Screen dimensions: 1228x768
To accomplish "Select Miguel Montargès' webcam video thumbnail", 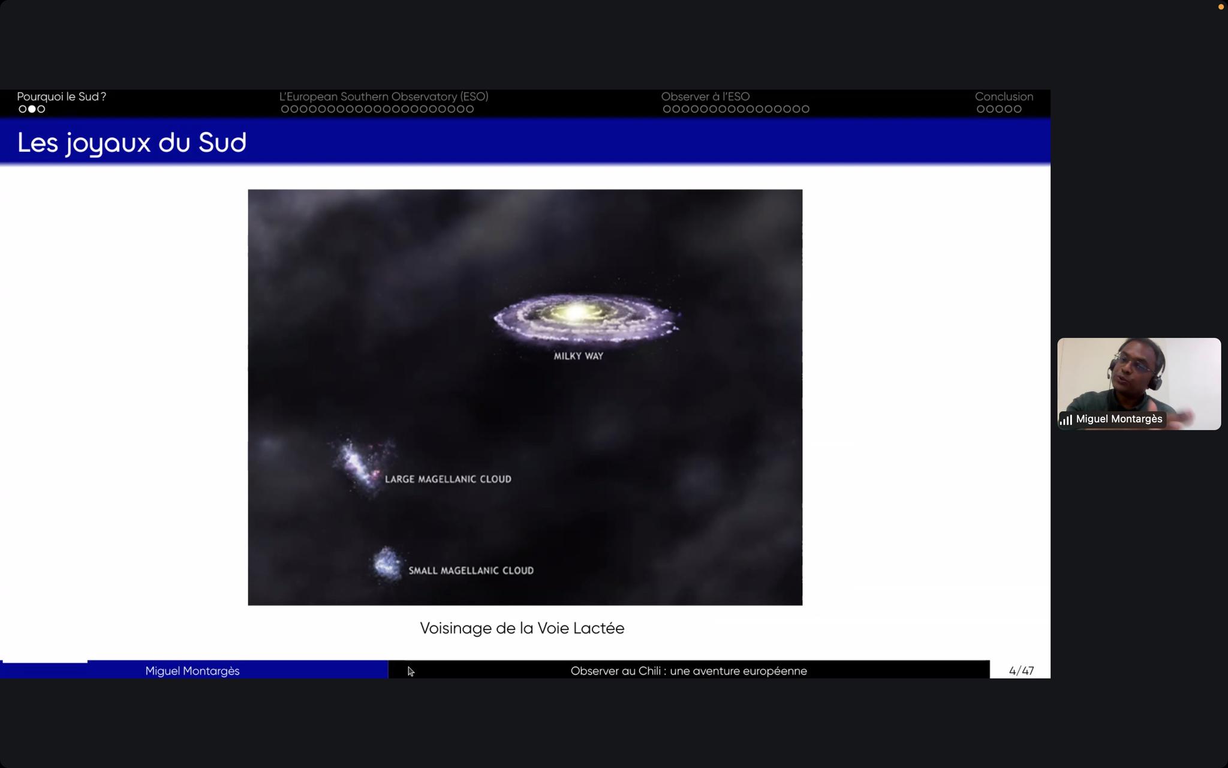I will click(1138, 378).
